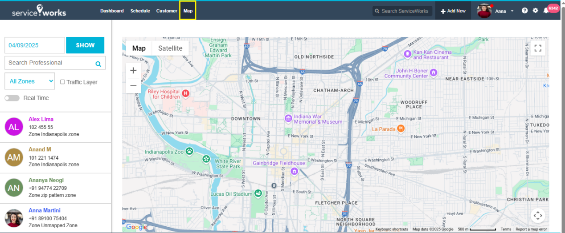Click Report a map error link
Image resolution: width=565 pixels, height=233 pixels.
click(x=531, y=229)
